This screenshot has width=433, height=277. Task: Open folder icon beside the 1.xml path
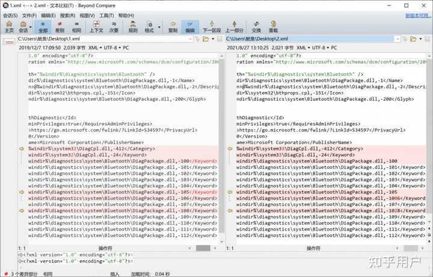pos(206,39)
